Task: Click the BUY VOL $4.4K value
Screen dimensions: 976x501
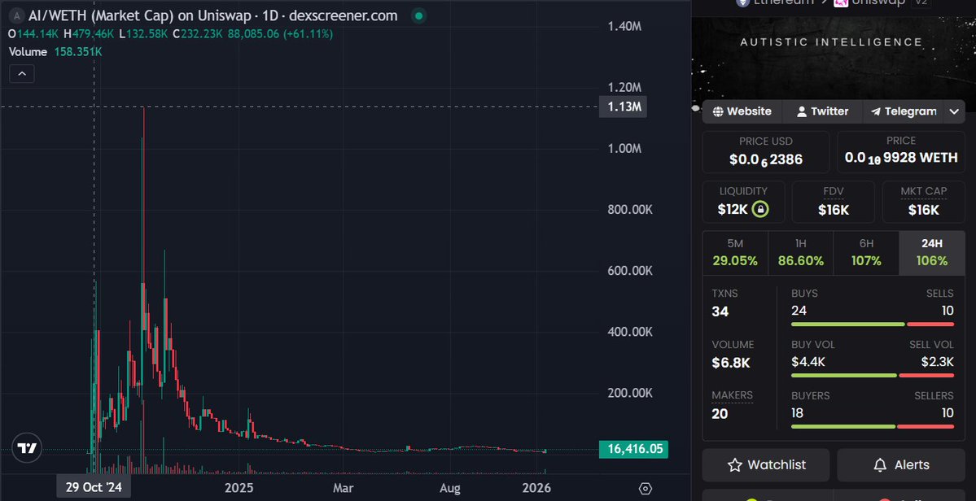Action: [x=808, y=362]
